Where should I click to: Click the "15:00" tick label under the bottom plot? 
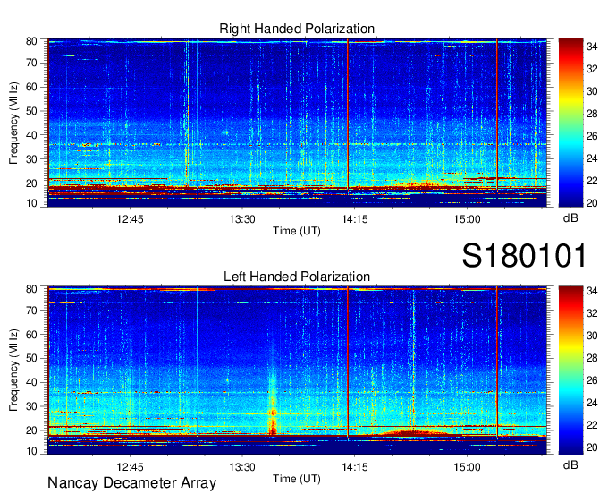[x=467, y=467]
